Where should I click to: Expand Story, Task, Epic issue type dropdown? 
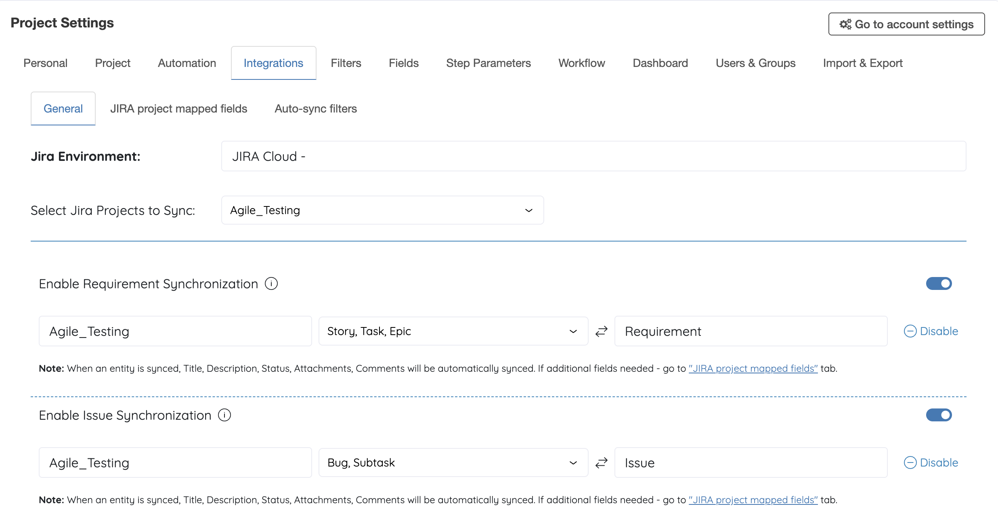[453, 331]
